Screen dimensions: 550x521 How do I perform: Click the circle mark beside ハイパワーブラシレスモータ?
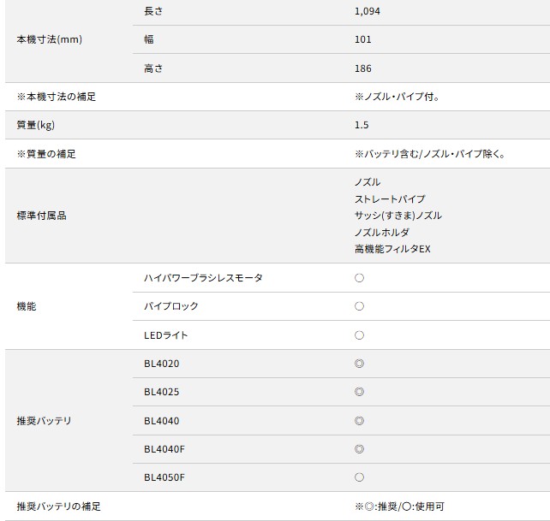point(359,278)
